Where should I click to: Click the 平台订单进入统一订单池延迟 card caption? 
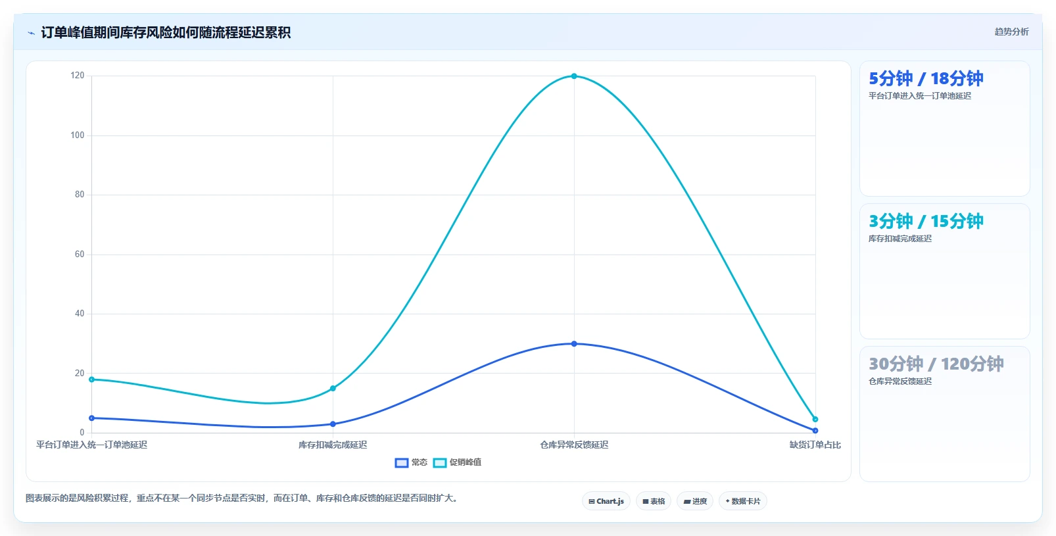920,96
